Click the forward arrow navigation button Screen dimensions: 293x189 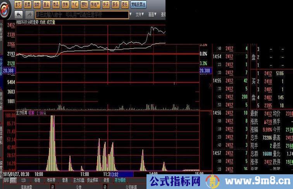[x=29, y=14]
